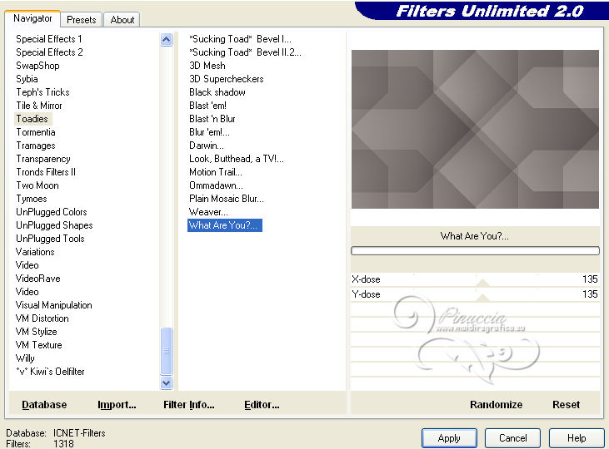609x449 pixels.
Task: Select °v° Kiwi's Oelfilter category
Action: [50, 372]
